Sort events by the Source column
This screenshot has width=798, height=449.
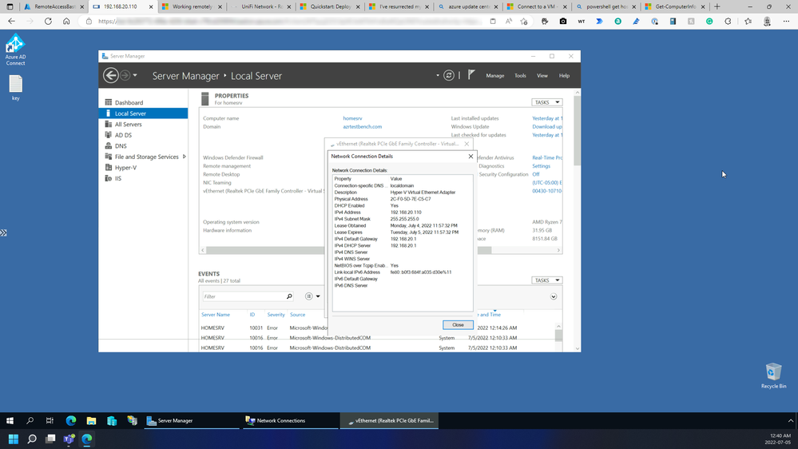297,315
